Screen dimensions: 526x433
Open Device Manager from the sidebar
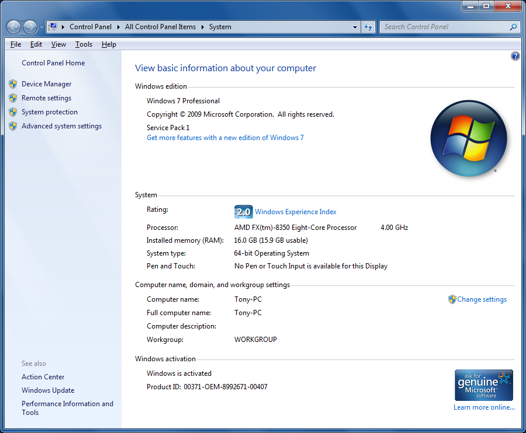click(47, 84)
